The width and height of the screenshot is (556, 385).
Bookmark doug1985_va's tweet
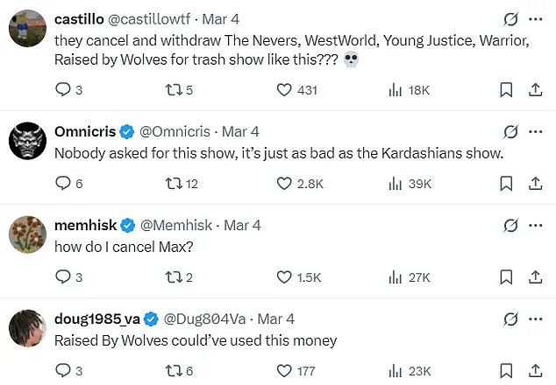506,370
